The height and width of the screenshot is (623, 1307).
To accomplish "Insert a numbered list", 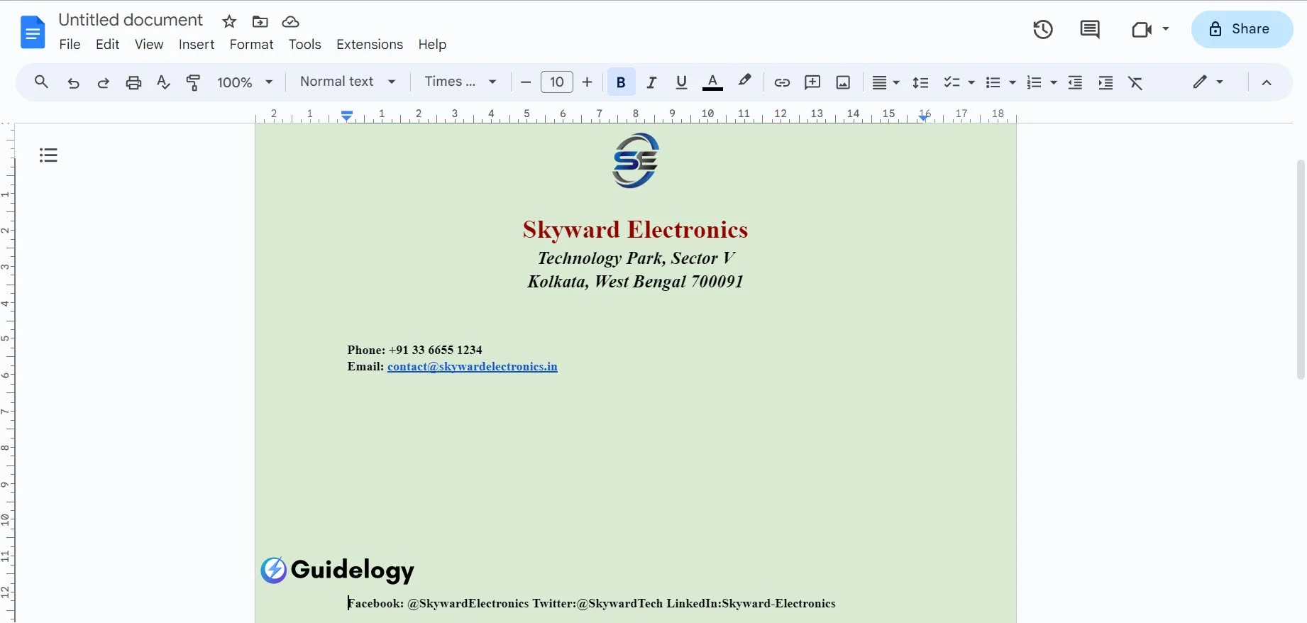I will [1034, 82].
